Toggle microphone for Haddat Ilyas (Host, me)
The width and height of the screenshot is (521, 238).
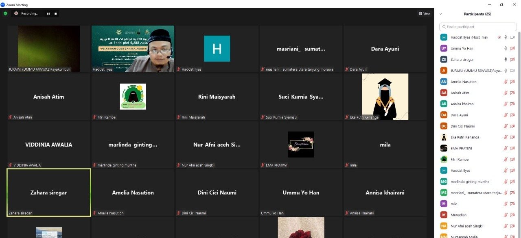click(506, 37)
